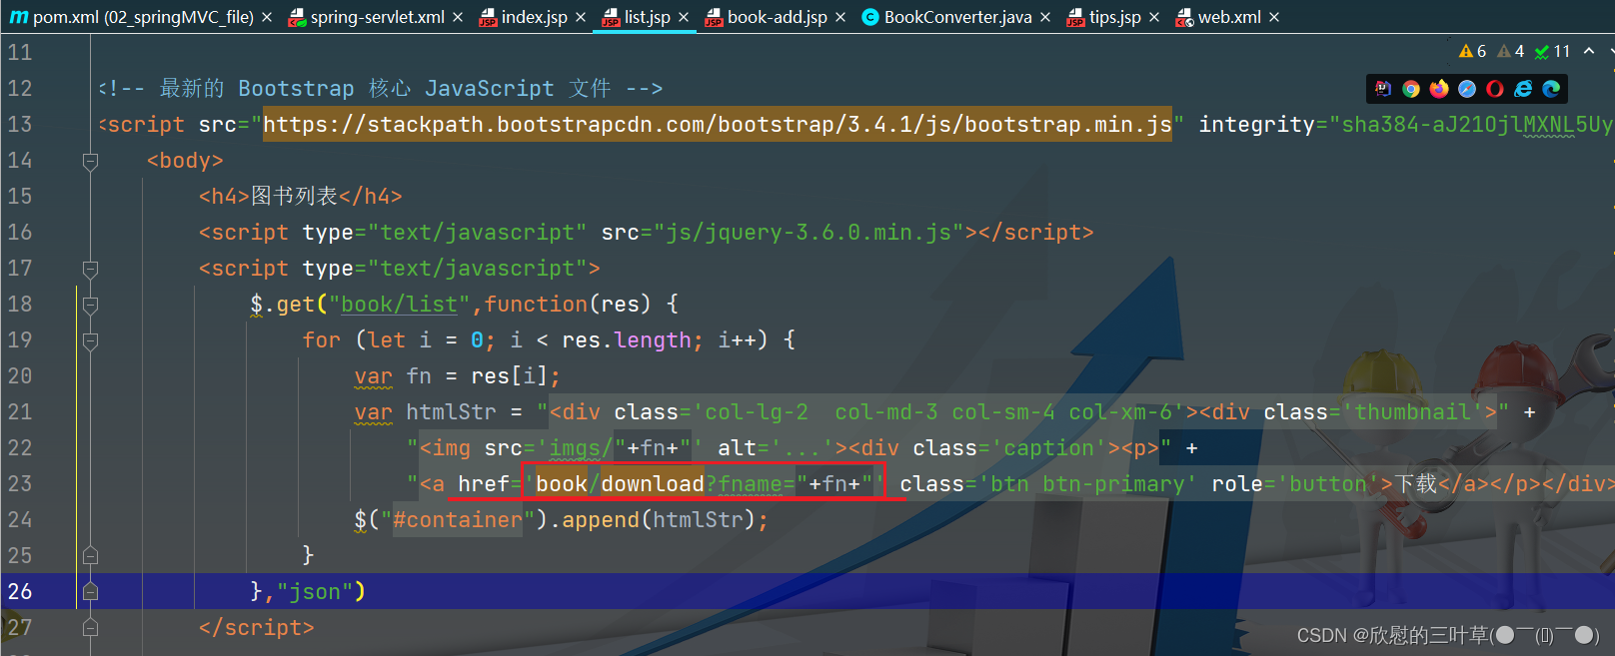Close the BookConverter.java tab

1045,18
